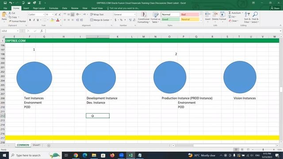Click the red Font Color swatch

tap(58, 20)
